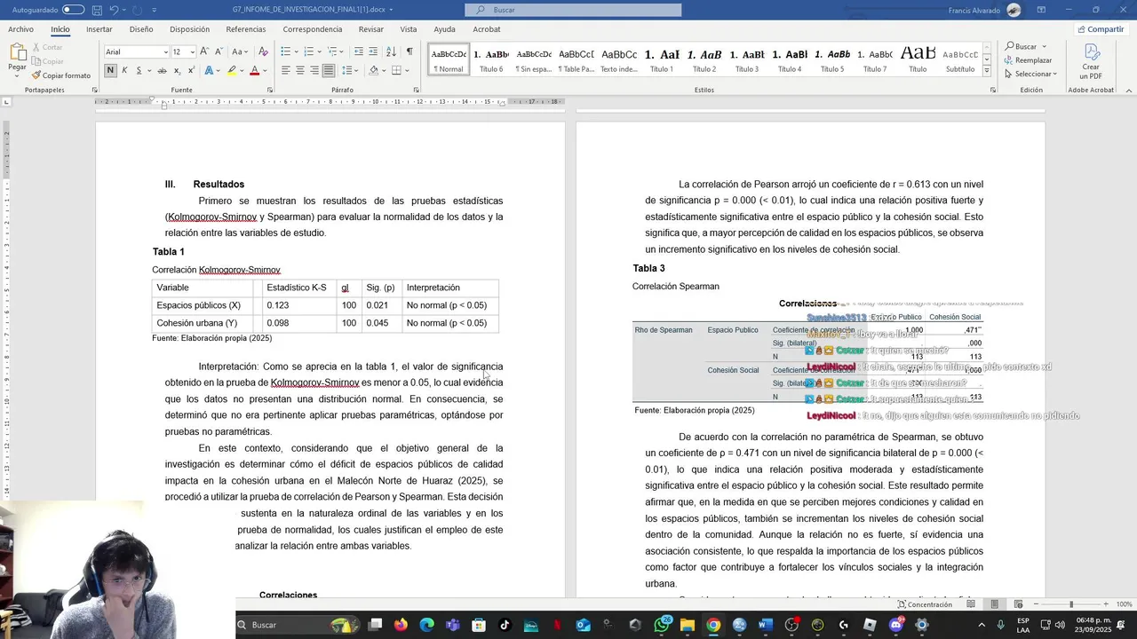Increase paragraph indent icon
This screenshot has width=1137, height=639.
(374, 51)
